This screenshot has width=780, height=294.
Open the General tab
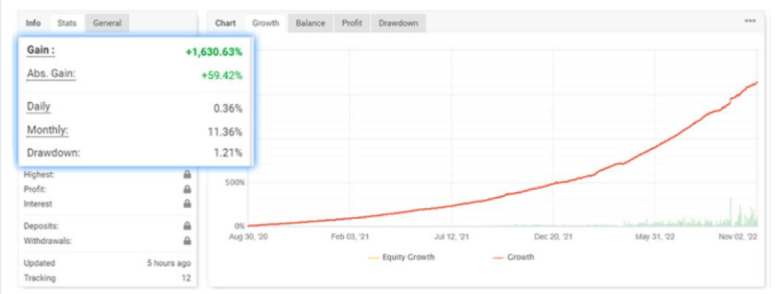107,23
